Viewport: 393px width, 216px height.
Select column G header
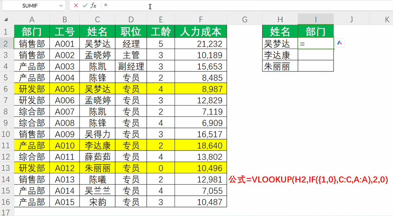(x=245, y=20)
